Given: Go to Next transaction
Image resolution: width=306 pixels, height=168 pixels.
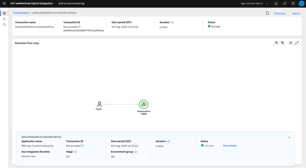Looking at the screenshot, I should pyautogui.click(x=296, y=13).
